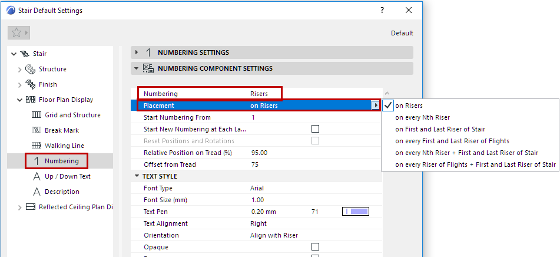Open the Up / Down Text settings
The image size is (560, 257).
(67, 176)
